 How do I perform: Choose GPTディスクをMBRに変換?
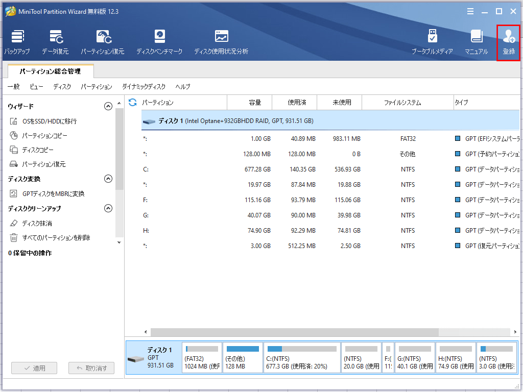pos(47,193)
